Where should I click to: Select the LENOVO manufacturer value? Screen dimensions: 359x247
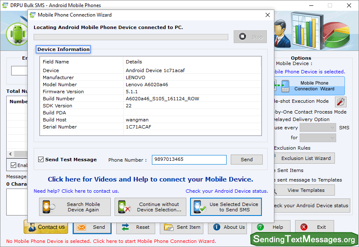[x=135, y=77]
